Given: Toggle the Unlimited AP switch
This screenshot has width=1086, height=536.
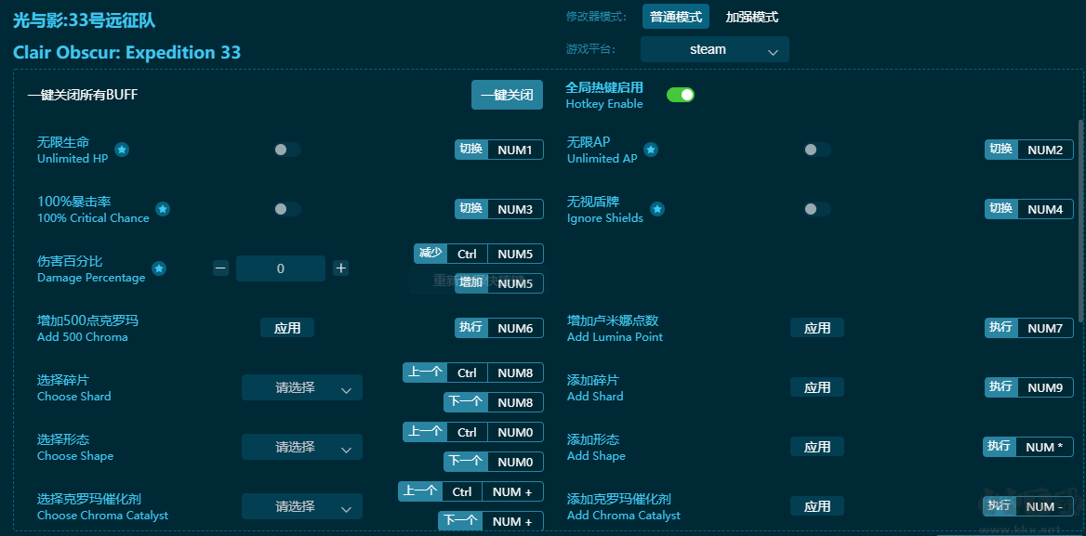Looking at the screenshot, I should point(816,150).
